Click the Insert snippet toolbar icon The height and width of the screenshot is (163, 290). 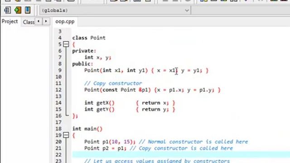(8, 10)
